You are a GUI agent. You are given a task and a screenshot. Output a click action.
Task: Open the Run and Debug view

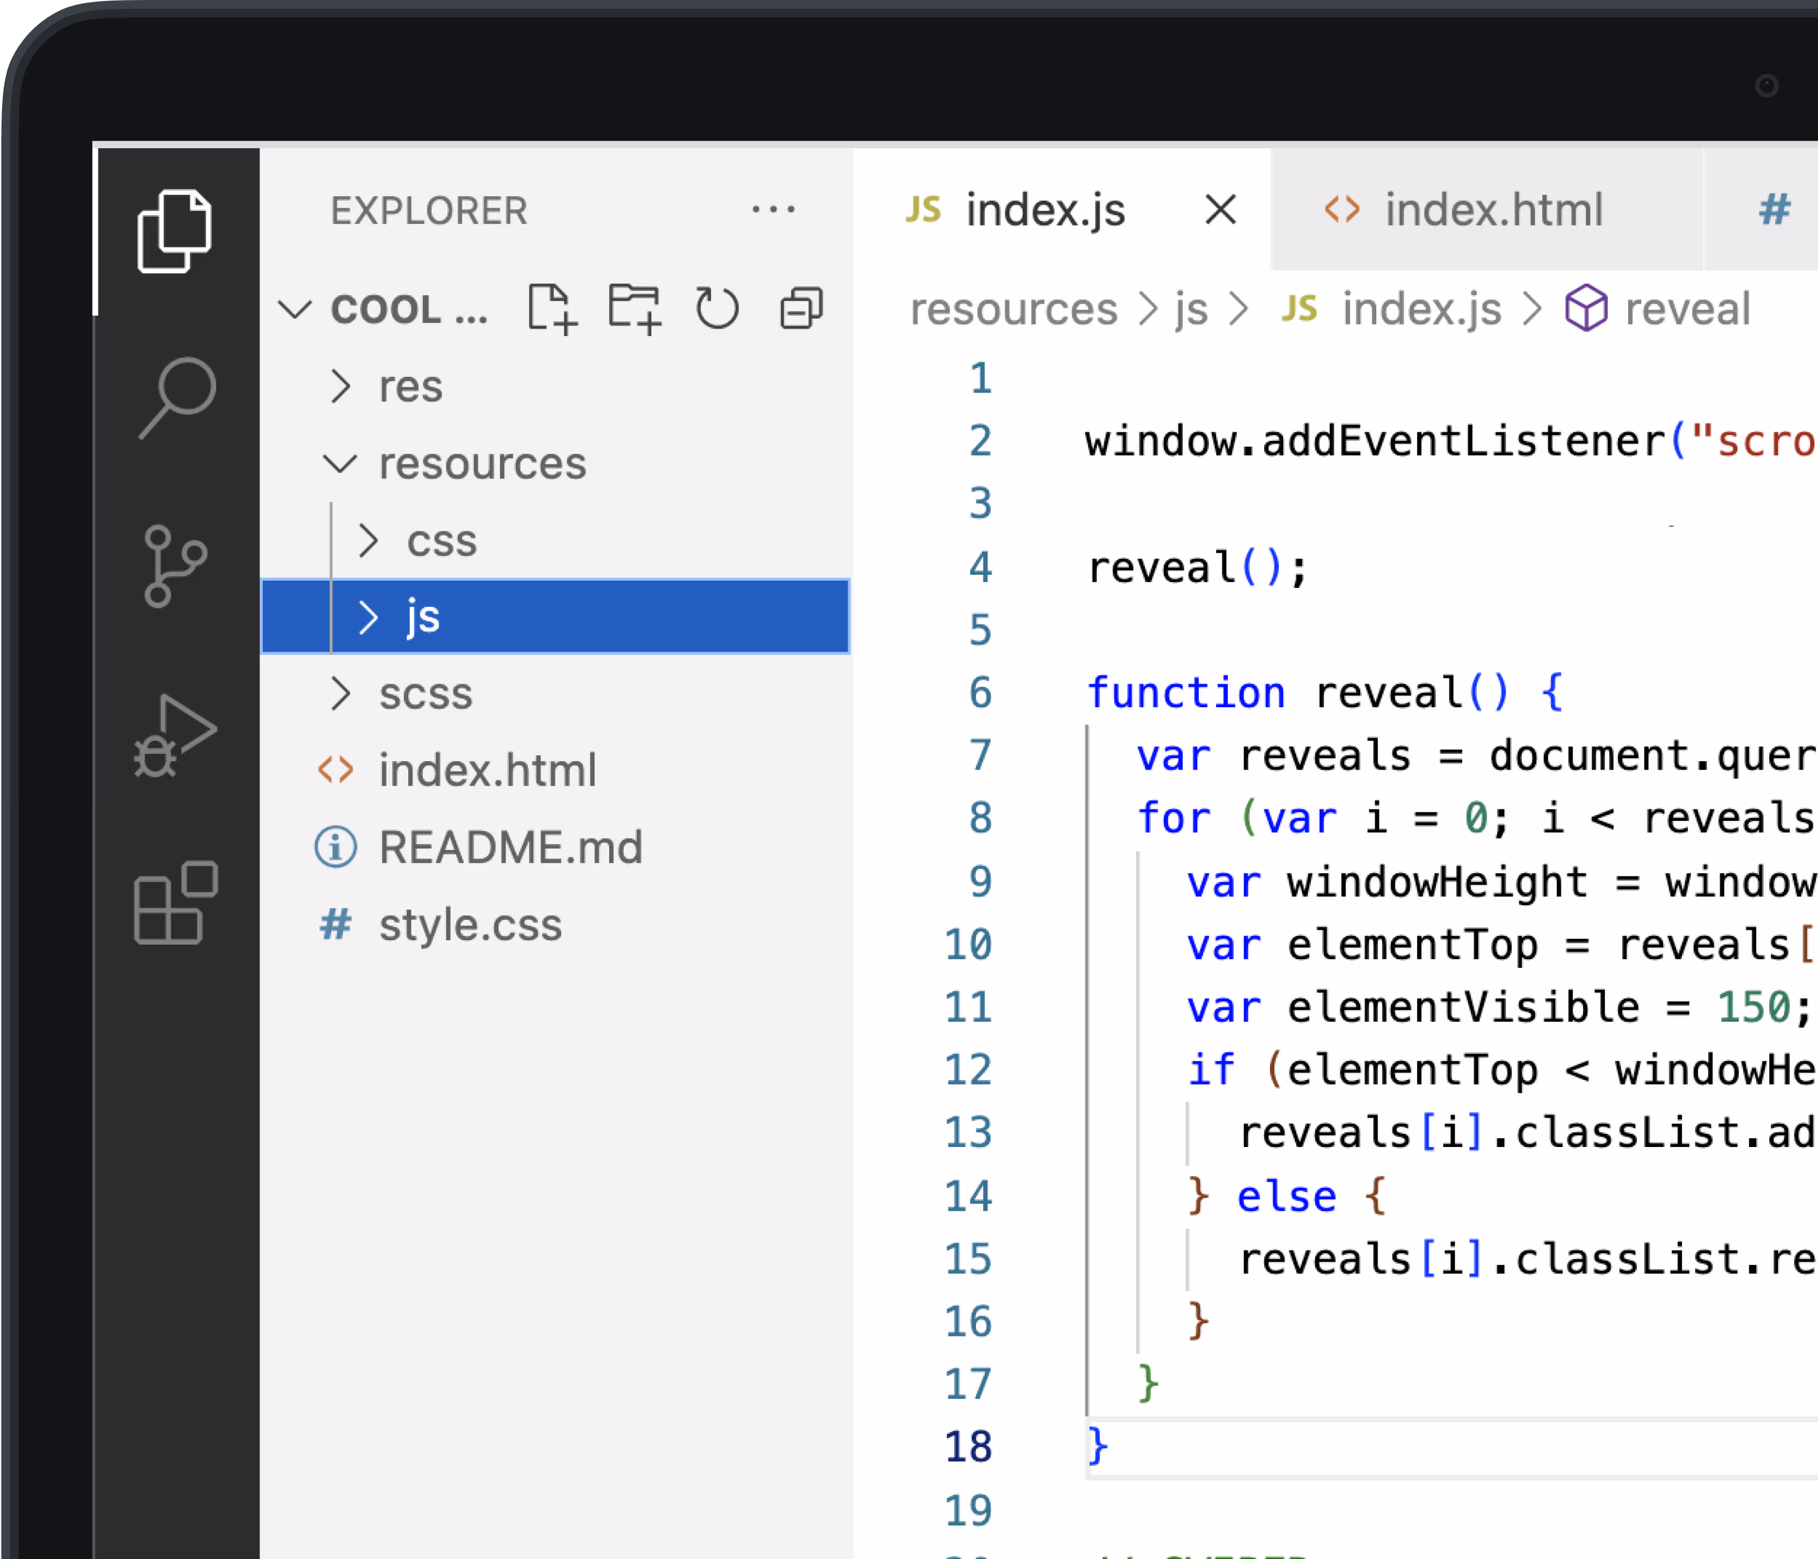(175, 736)
